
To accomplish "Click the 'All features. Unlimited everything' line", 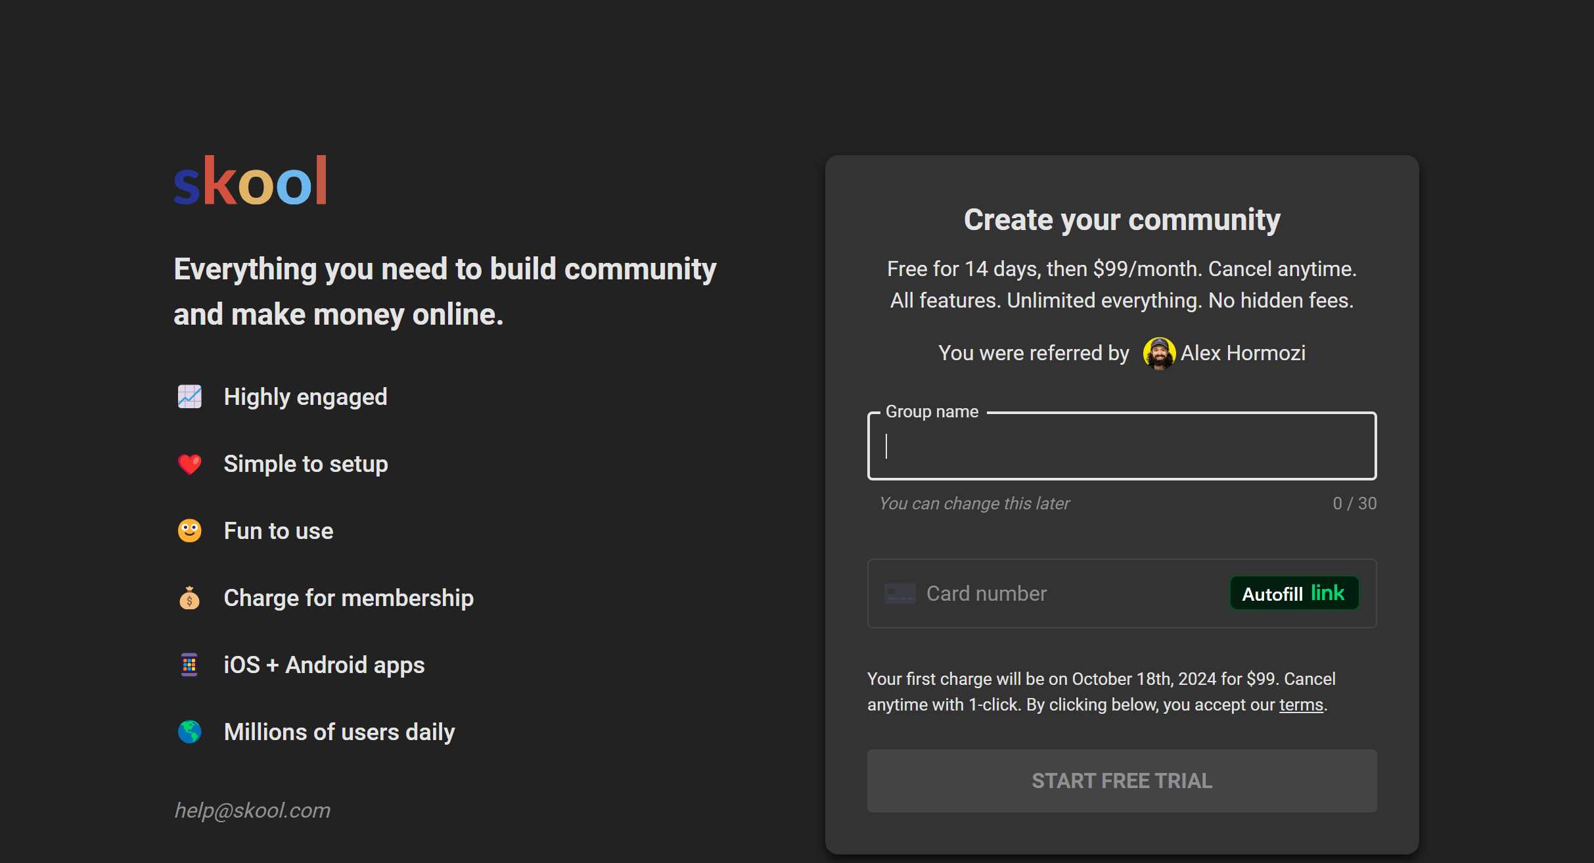I will pyautogui.click(x=1122, y=300).
